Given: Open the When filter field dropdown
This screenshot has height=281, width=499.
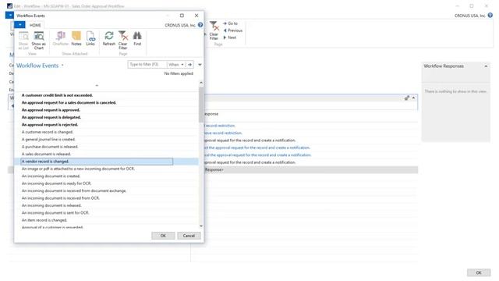Looking at the screenshot, I should (x=176, y=64).
